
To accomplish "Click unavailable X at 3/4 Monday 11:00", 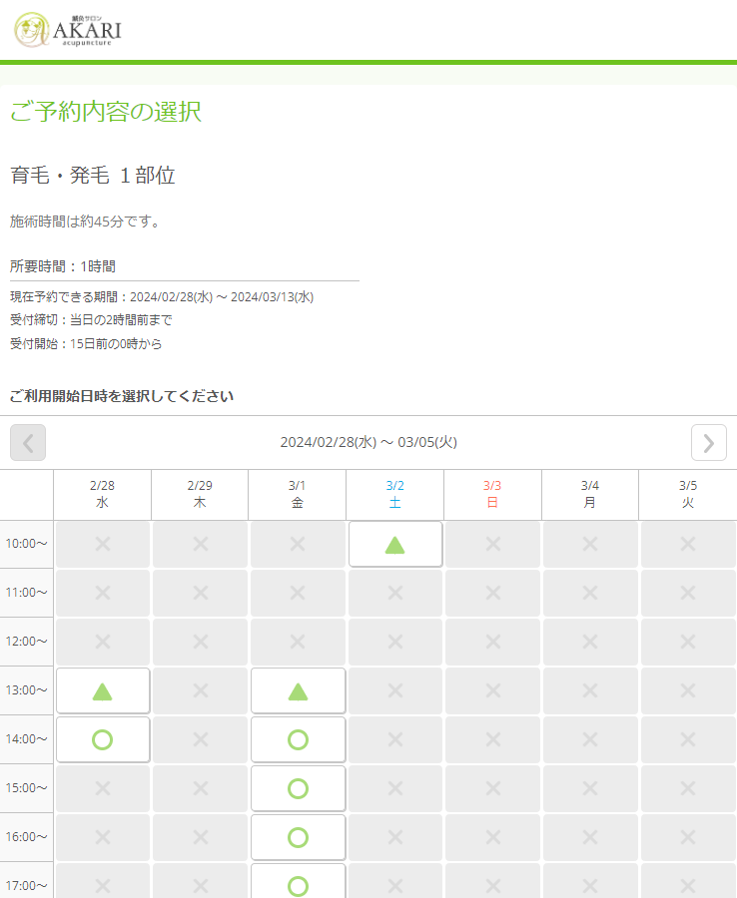I will pos(590,593).
